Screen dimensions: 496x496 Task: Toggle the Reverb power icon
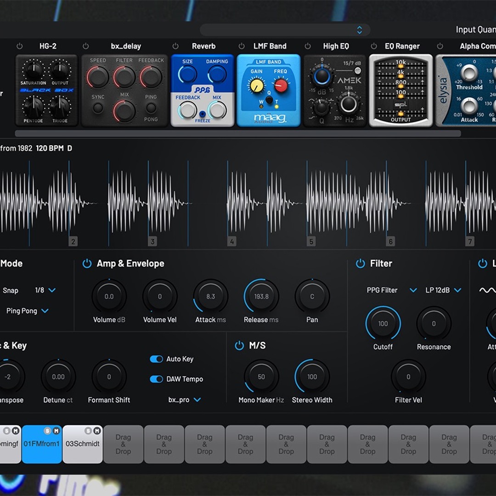tap(175, 46)
